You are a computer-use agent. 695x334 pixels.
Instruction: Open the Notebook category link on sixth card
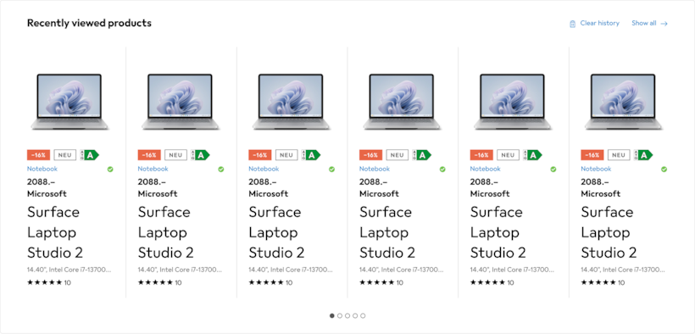596,169
